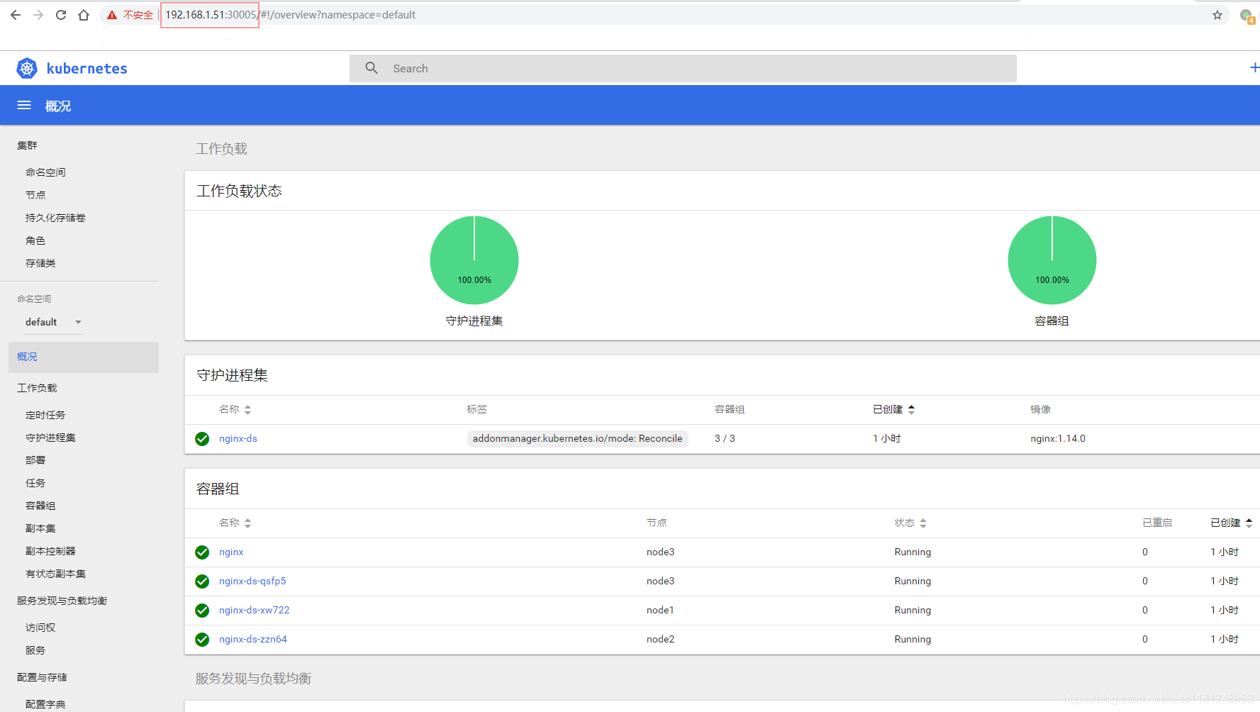Open 服务发现与负载均衡 sidebar section
Image resolution: width=1260 pixels, height=712 pixels.
62,601
